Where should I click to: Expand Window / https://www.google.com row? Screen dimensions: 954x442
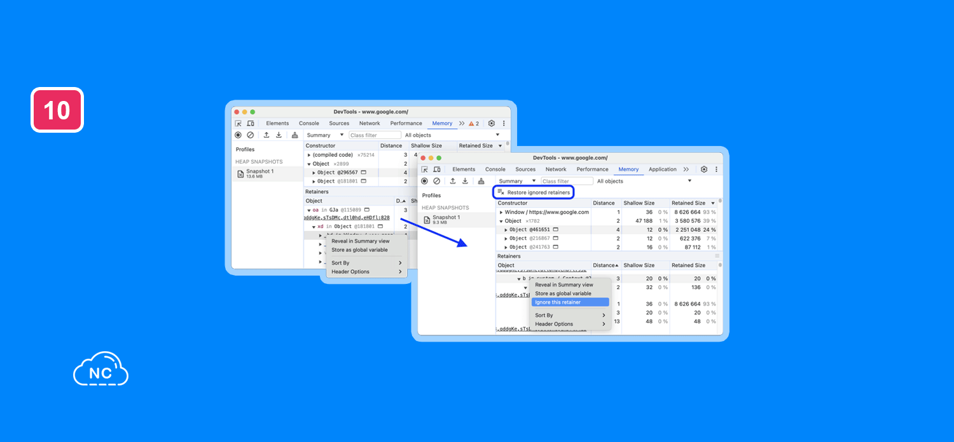click(x=501, y=212)
